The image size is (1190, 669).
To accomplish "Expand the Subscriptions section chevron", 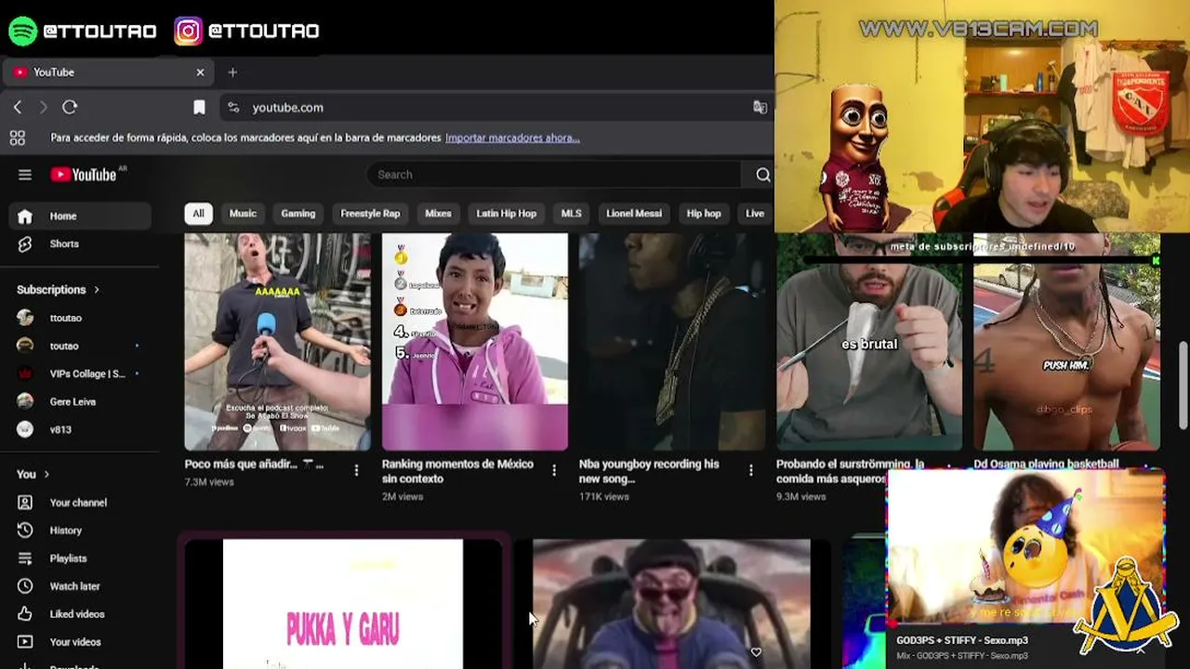I will pos(96,290).
